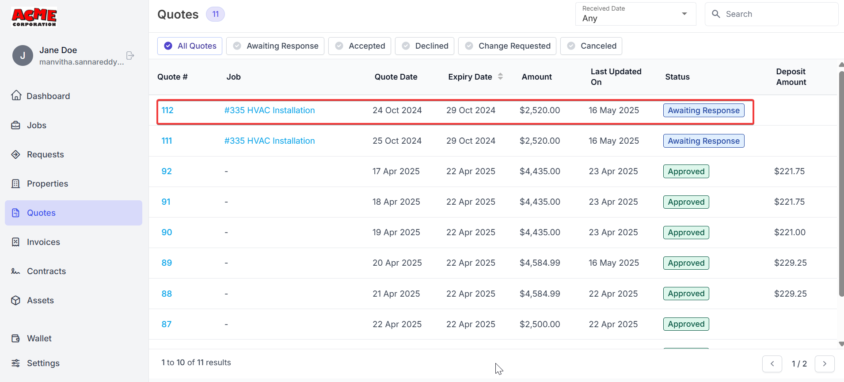Click the Properties building icon

(x=16, y=183)
